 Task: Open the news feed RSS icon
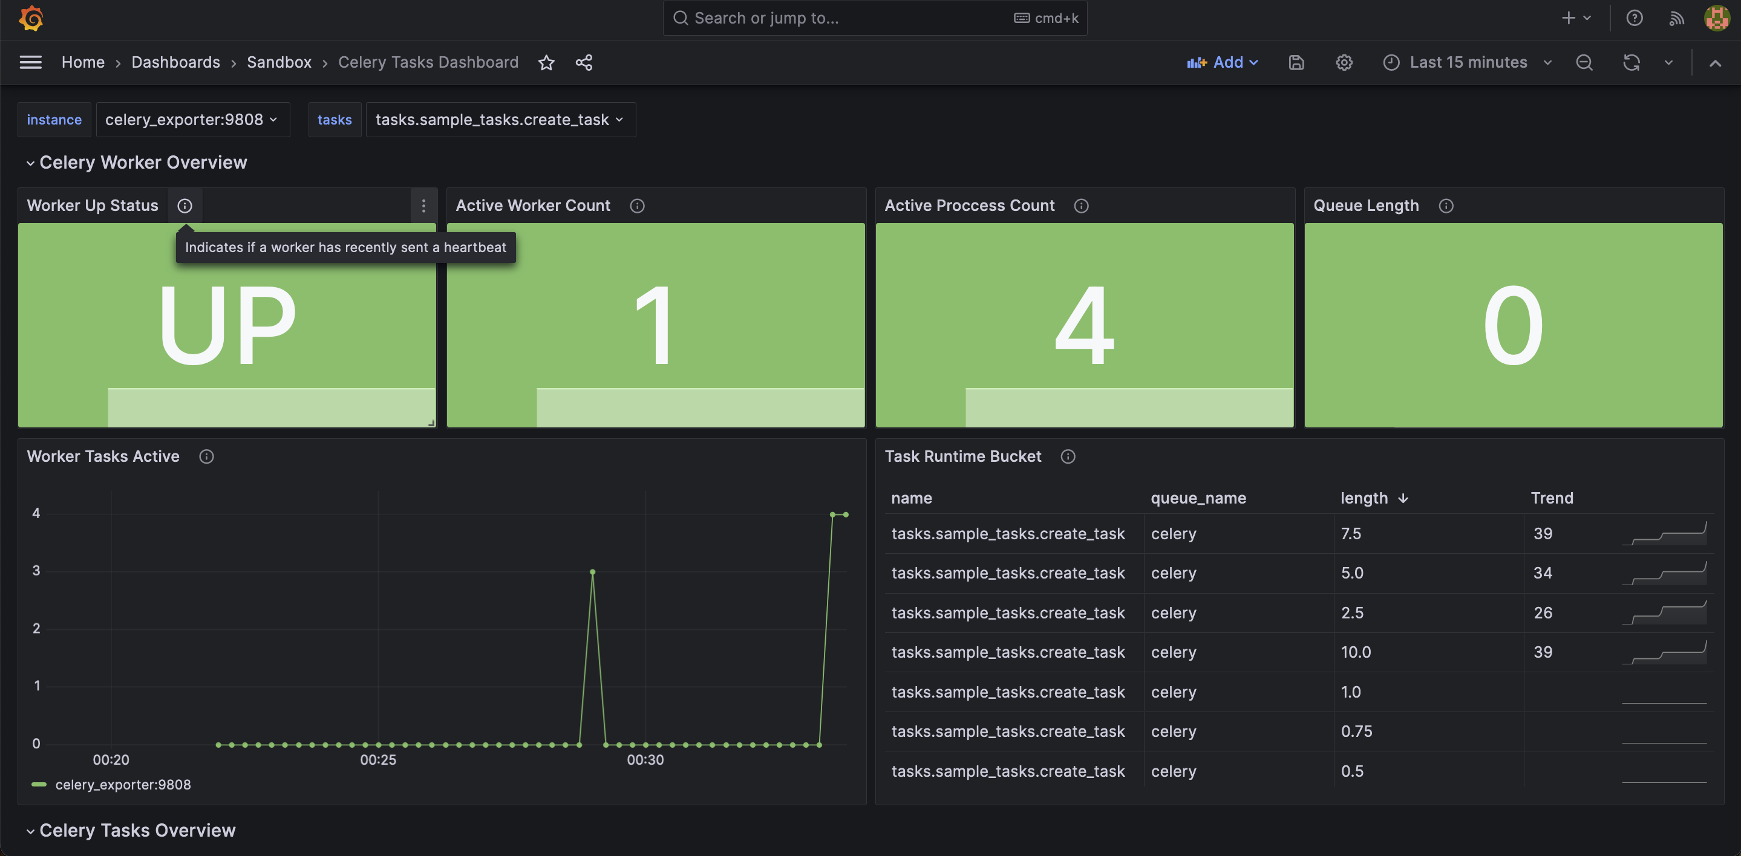tap(1676, 18)
